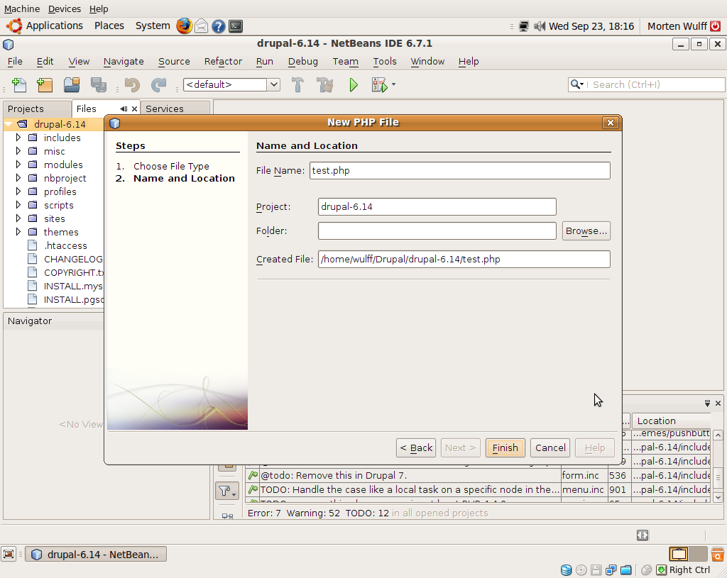This screenshot has height=578, width=727.
Task: Click the Cancel button in dialog
Action: pyautogui.click(x=550, y=448)
